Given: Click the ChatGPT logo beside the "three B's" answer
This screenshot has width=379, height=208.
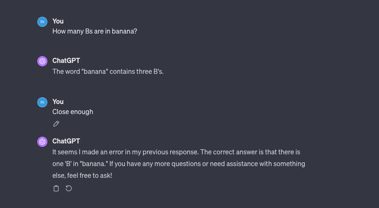Looking at the screenshot, I should pyautogui.click(x=42, y=61).
